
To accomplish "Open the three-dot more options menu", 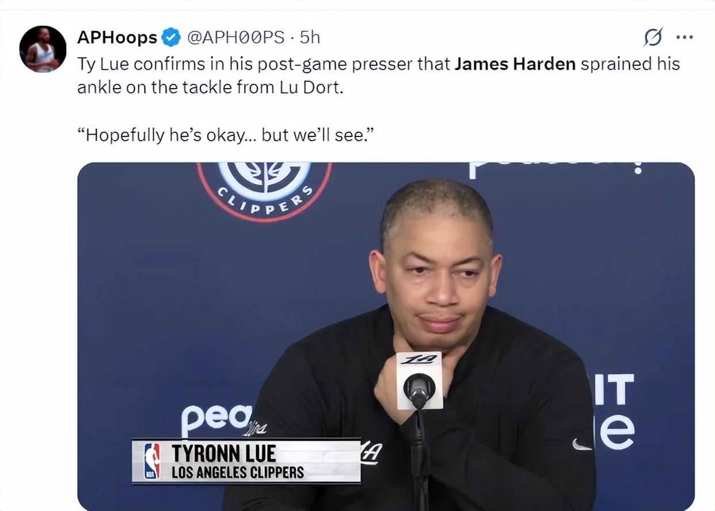I will pyautogui.click(x=684, y=38).
